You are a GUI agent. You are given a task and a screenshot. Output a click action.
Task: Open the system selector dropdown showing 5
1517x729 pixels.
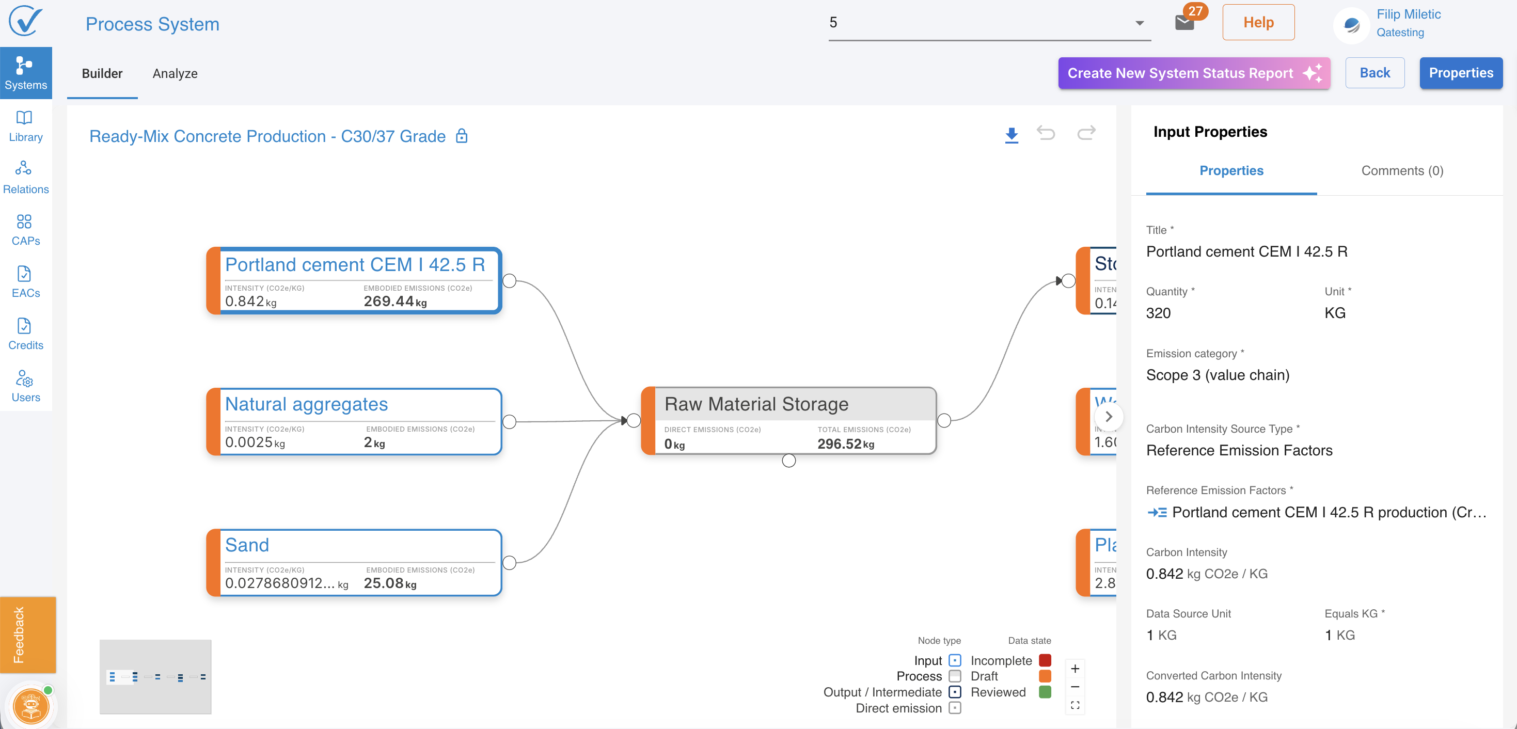(x=989, y=23)
